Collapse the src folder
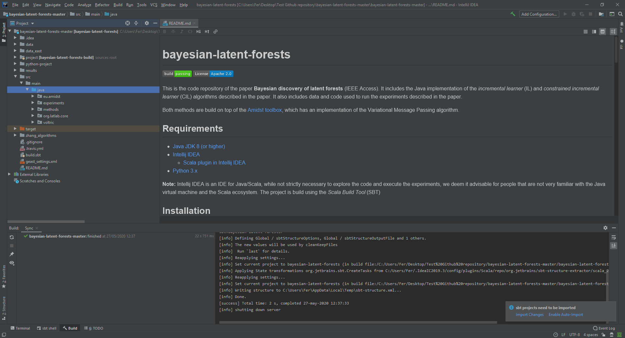625x338 pixels. (15, 77)
